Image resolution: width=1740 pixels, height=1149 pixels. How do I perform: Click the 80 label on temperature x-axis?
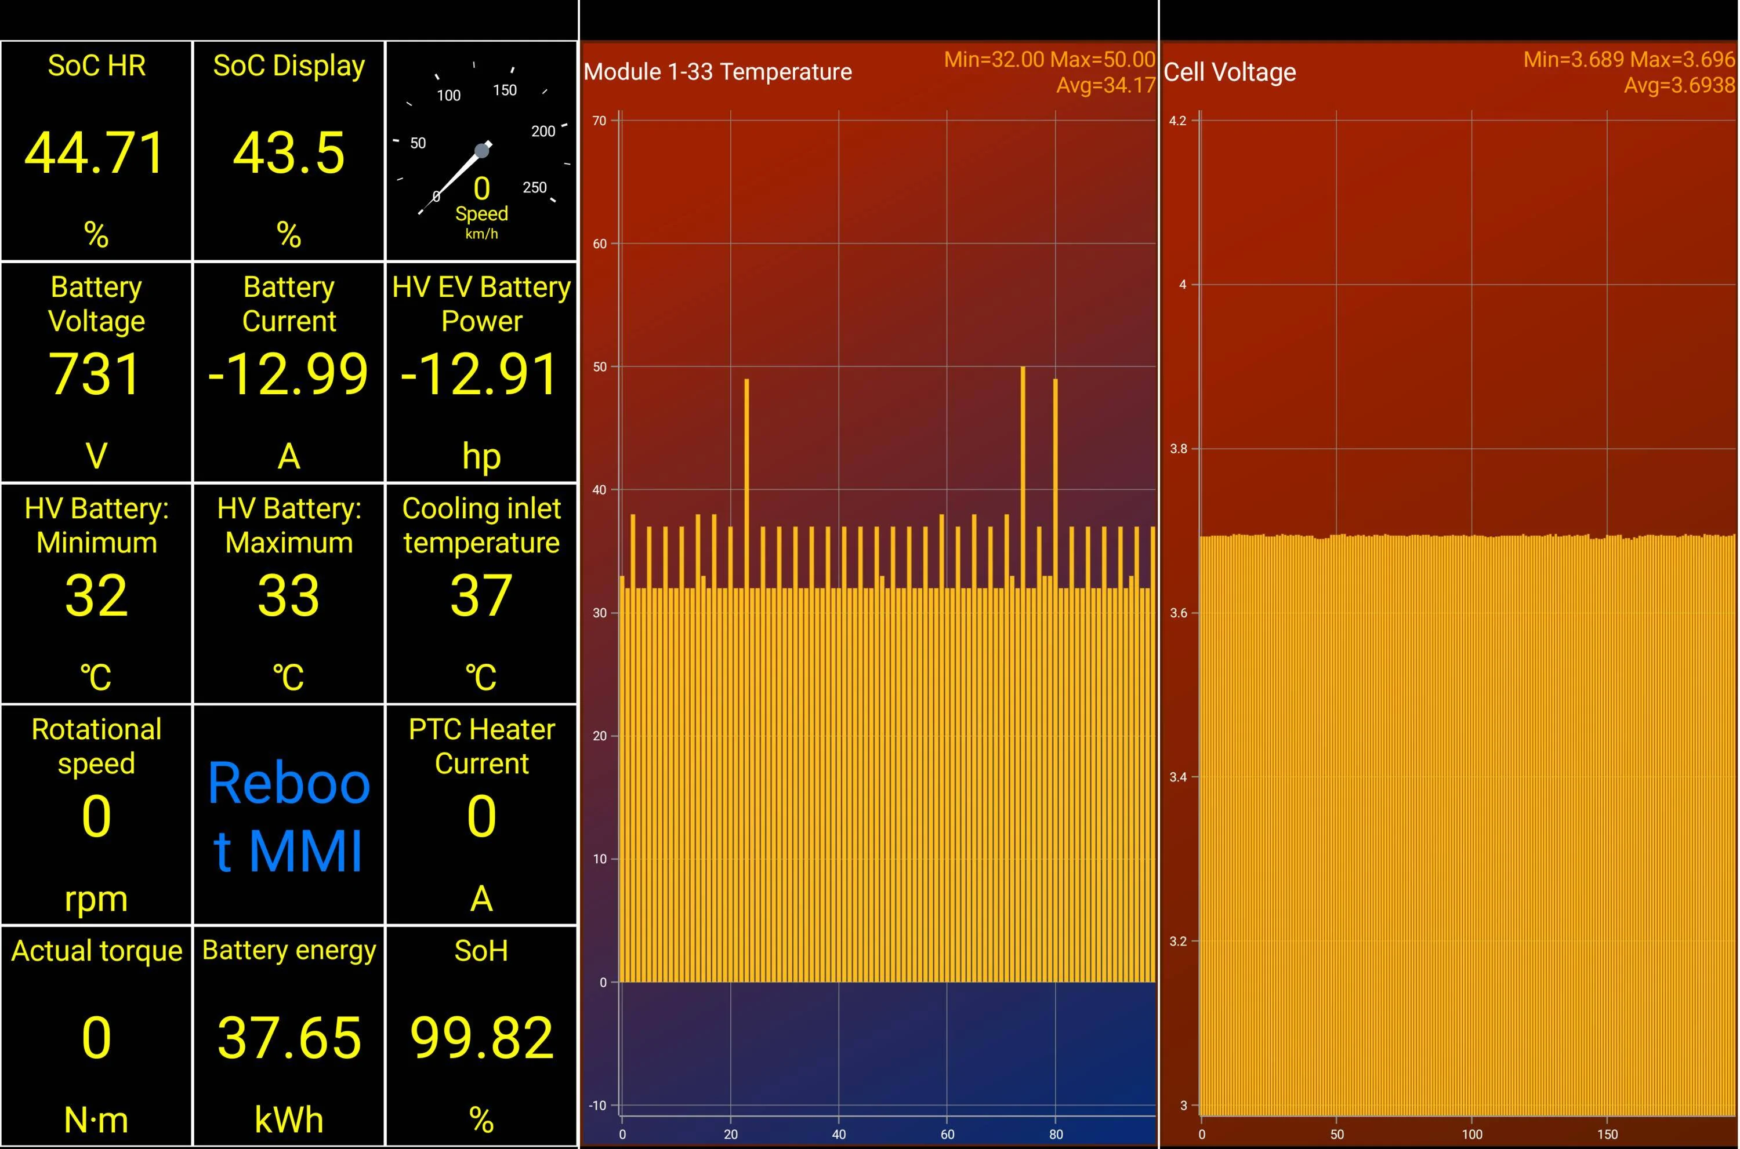[x=1056, y=1135]
